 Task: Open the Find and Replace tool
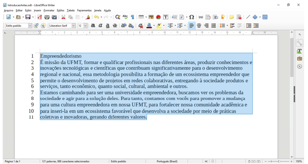pyautogui.click(x=117, y=17)
